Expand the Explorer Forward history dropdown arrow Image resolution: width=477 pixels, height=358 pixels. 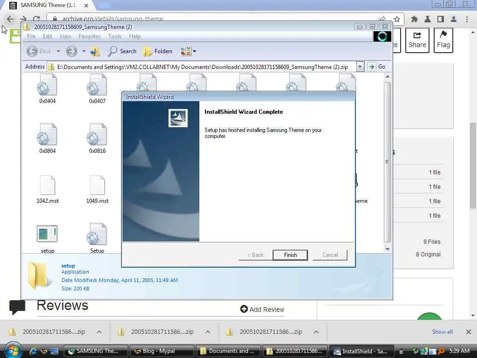click(x=84, y=51)
